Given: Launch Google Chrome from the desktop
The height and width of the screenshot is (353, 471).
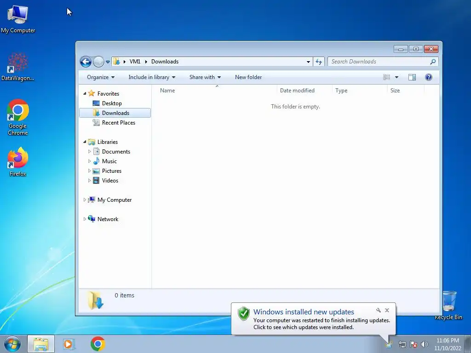Looking at the screenshot, I should click(x=18, y=117).
